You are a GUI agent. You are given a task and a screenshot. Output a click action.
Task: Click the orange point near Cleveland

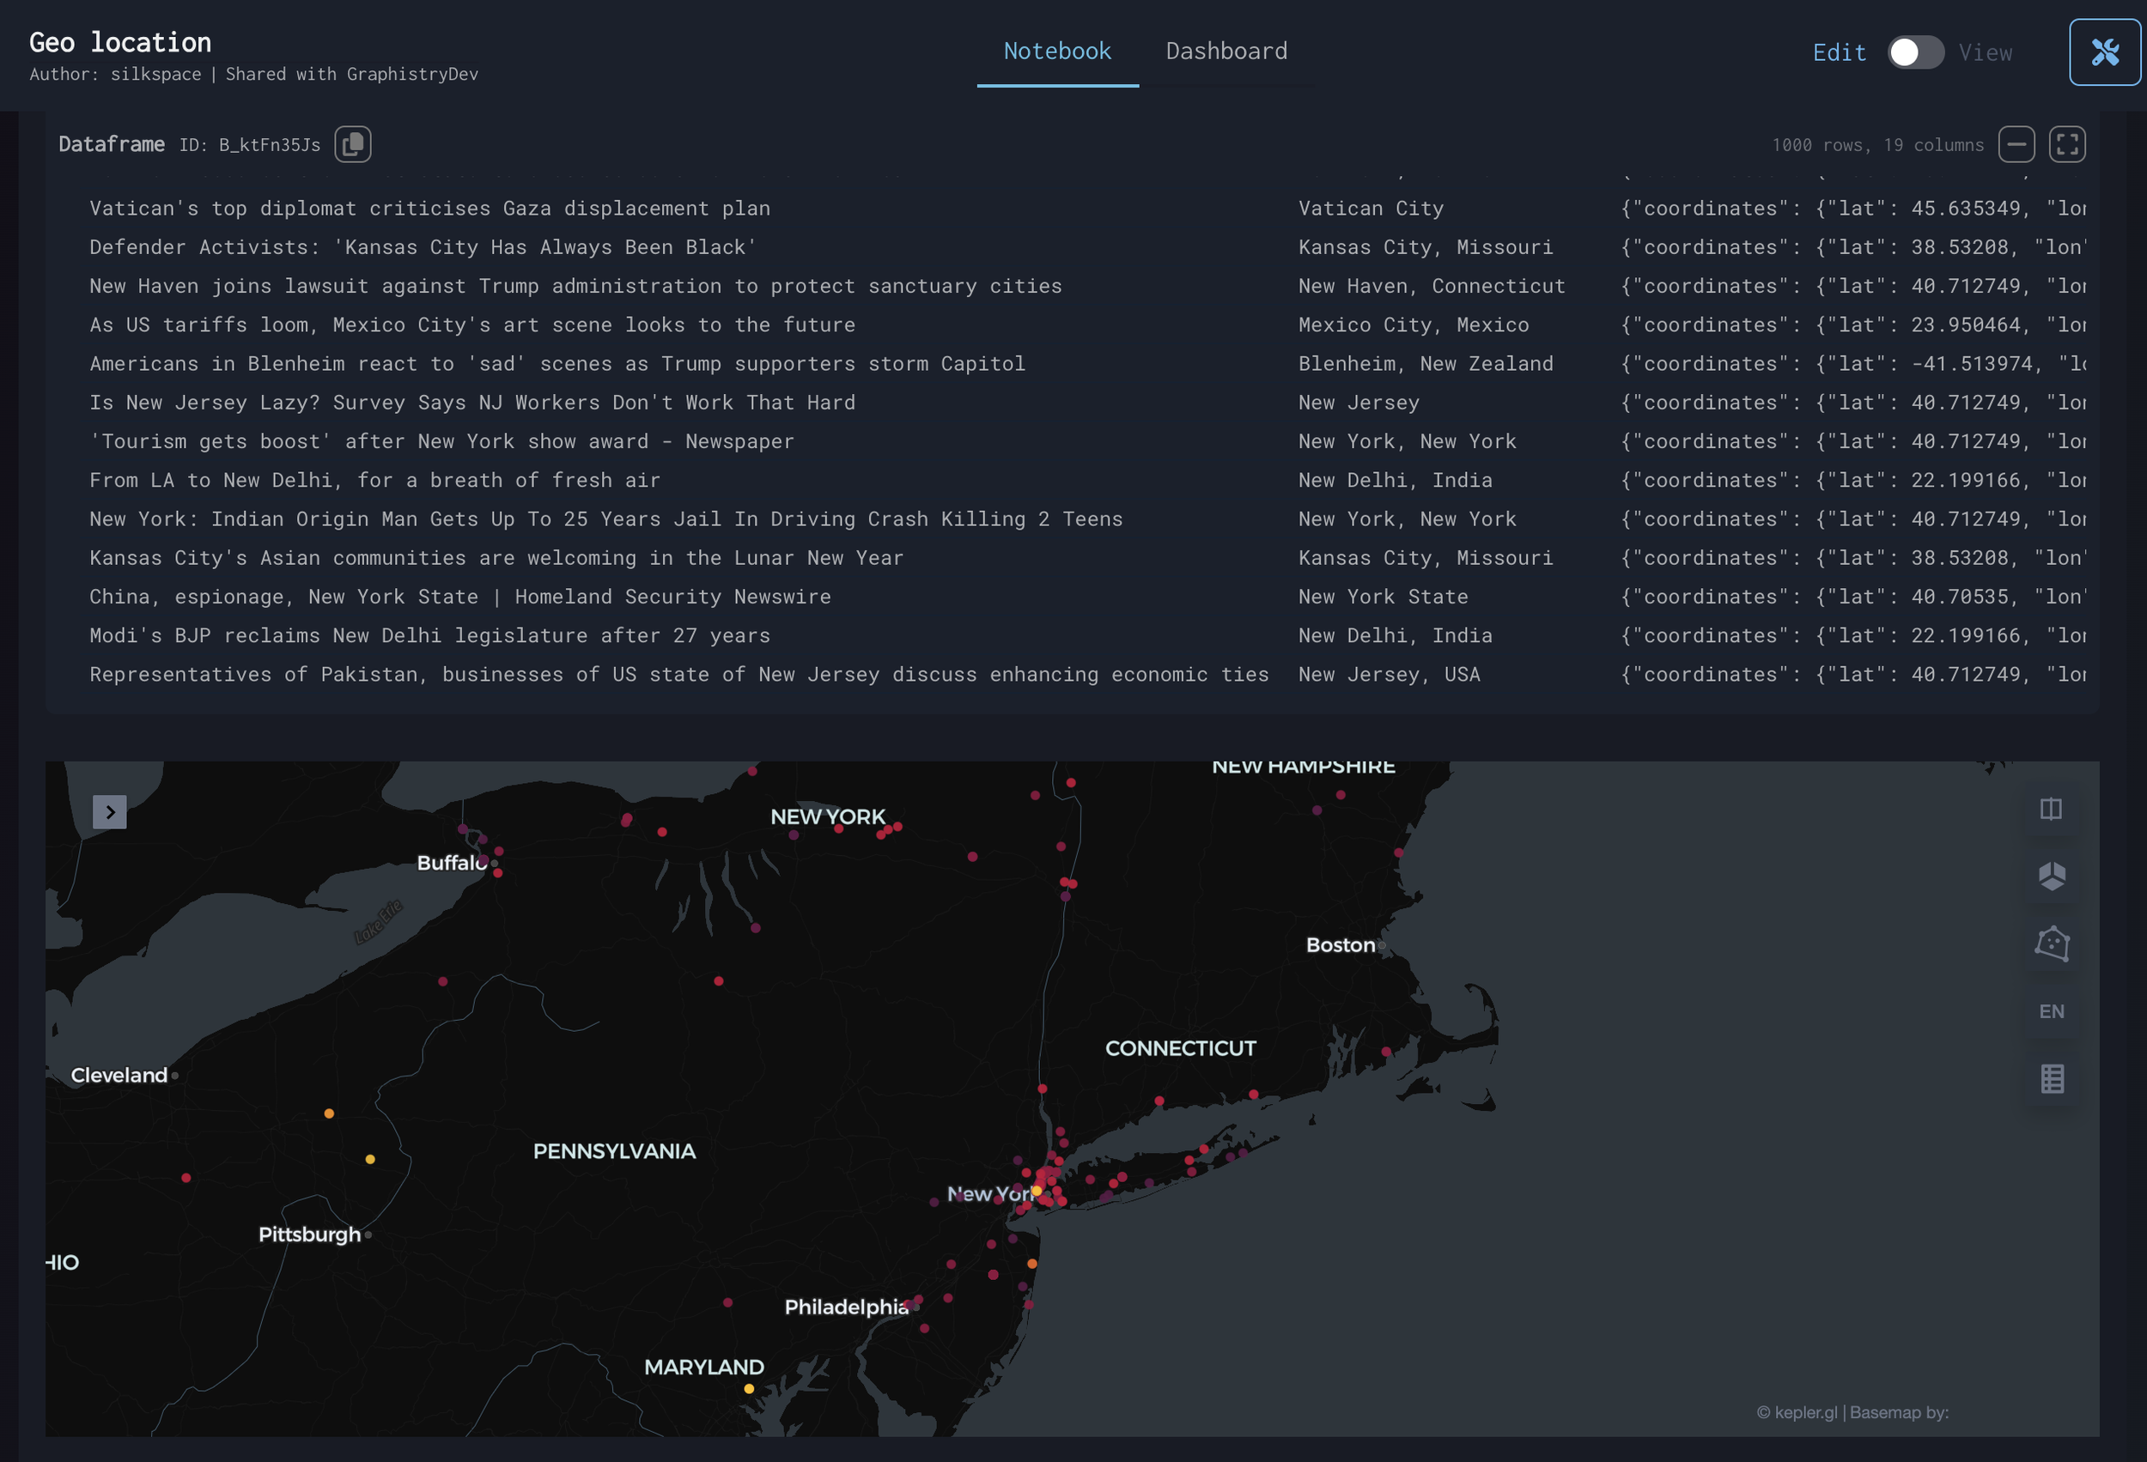point(329,1113)
